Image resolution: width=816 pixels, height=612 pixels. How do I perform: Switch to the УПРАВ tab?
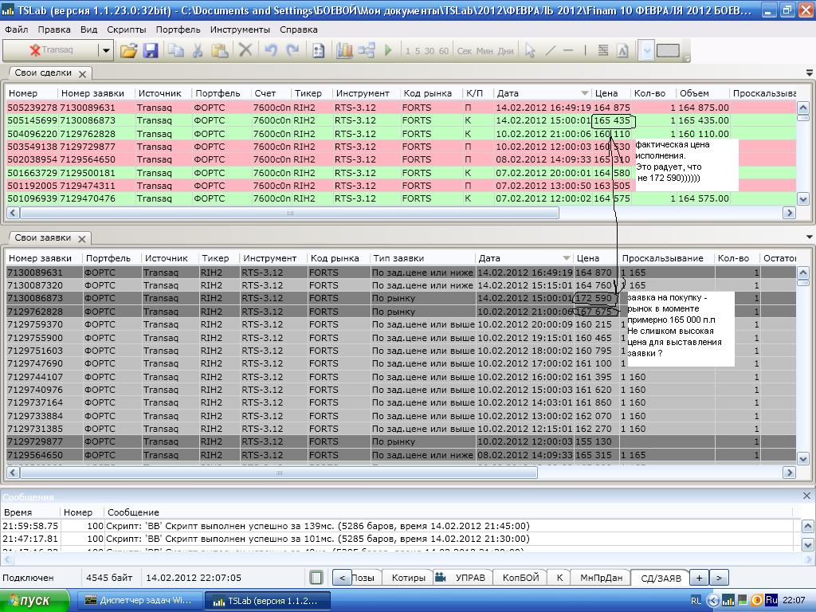pos(469,578)
